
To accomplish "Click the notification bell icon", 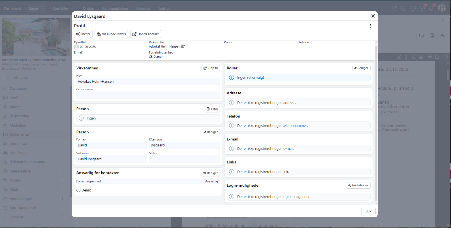I will pos(431,8).
